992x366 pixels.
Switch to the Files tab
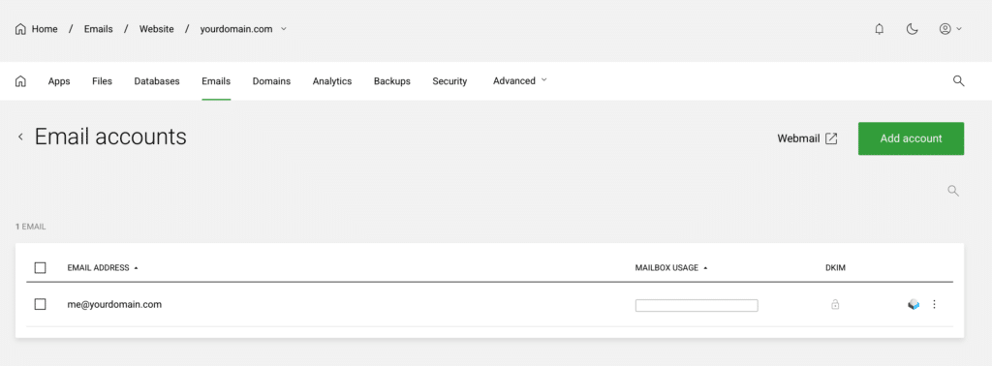coord(102,81)
